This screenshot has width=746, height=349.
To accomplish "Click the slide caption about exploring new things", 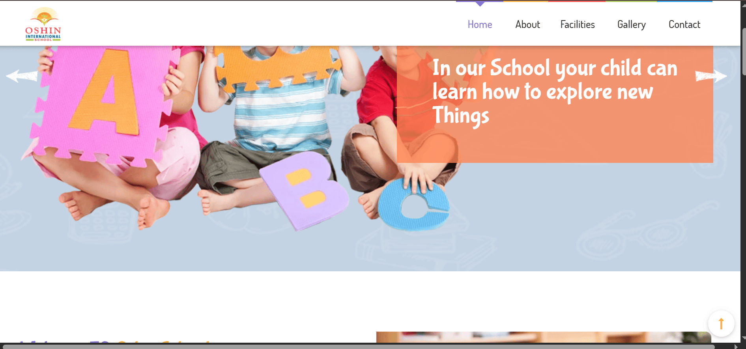I will coord(555,91).
